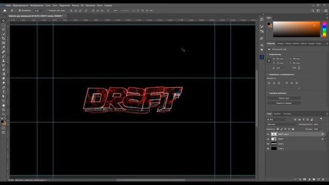The width and height of the screenshot is (329, 185).
Task: Select the Crop tool
Action: tap(4, 39)
